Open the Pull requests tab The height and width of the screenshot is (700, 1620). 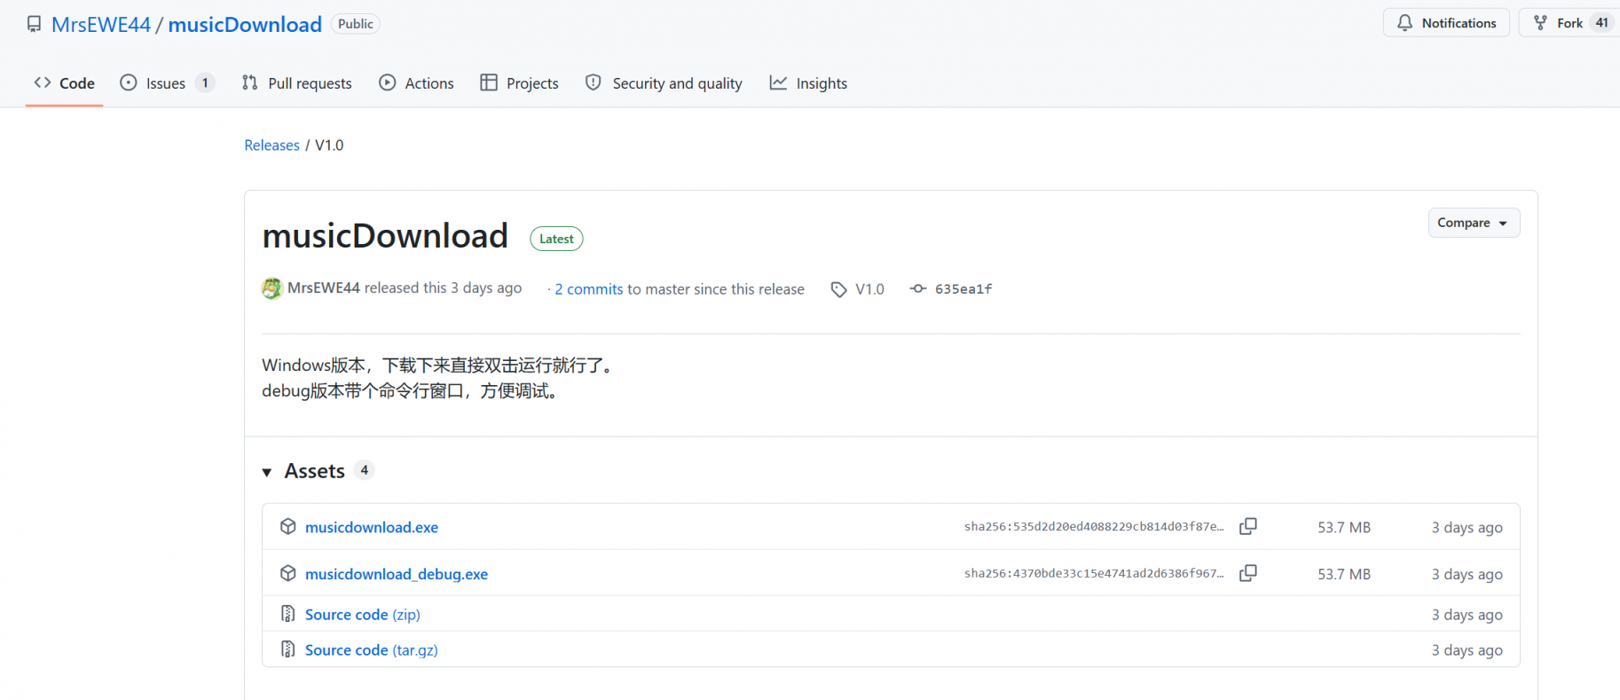click(297, 83)
